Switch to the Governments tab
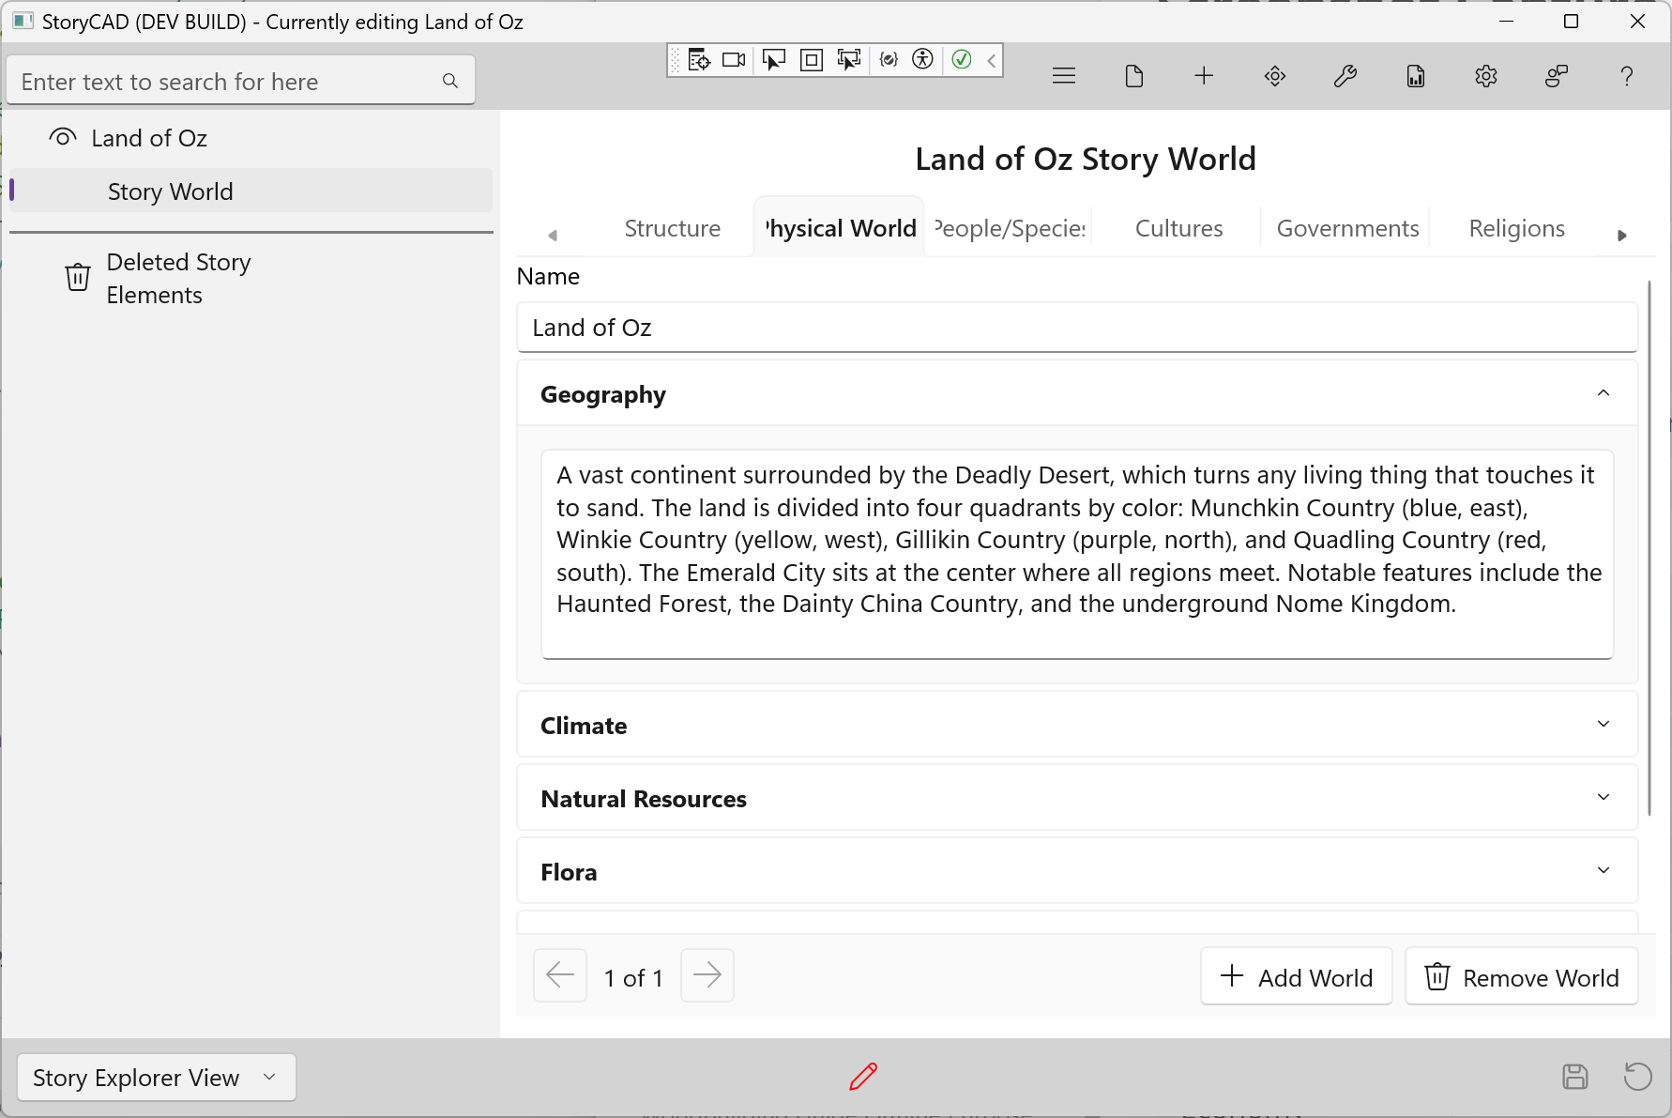The width and height of the screenshot is (1672, 1118). pyautogui.click(x=1347, y=228)
